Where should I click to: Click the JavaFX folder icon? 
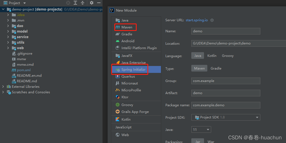point(118,56)
